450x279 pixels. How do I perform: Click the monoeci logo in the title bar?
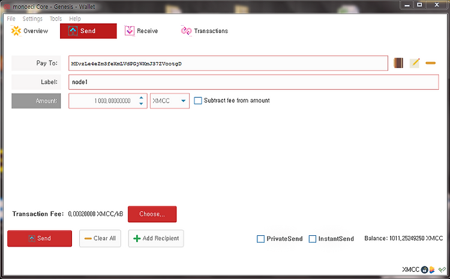point(7,7)
